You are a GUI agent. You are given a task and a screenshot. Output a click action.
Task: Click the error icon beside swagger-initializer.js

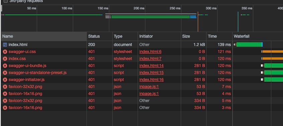click(5, 80)
